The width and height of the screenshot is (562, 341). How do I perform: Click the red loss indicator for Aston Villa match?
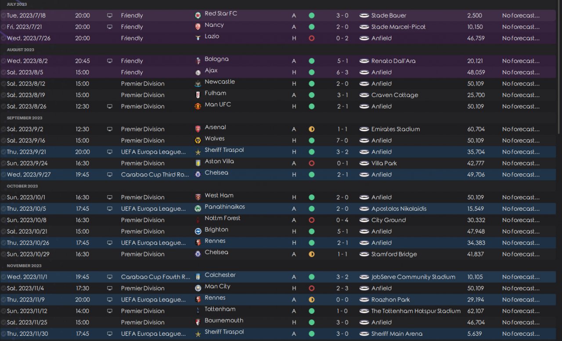pos(311,163)
